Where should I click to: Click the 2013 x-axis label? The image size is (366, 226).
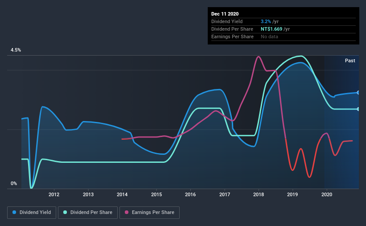coord(88,194)
